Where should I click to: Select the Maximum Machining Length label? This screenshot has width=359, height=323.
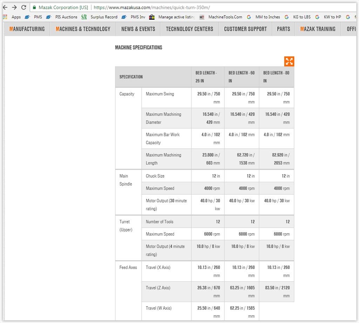163,159
